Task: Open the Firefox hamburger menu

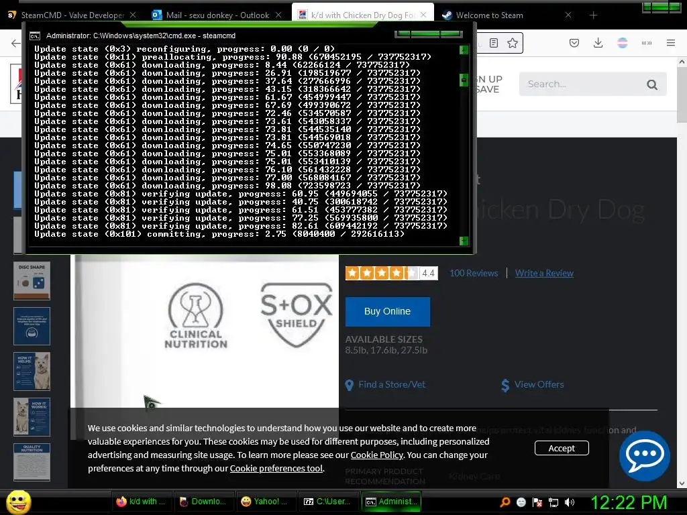Action: [671, 43]
